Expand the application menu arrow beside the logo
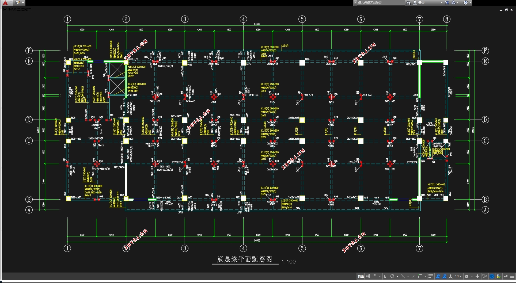The image size is (516, 283). (x=11, y=2)
